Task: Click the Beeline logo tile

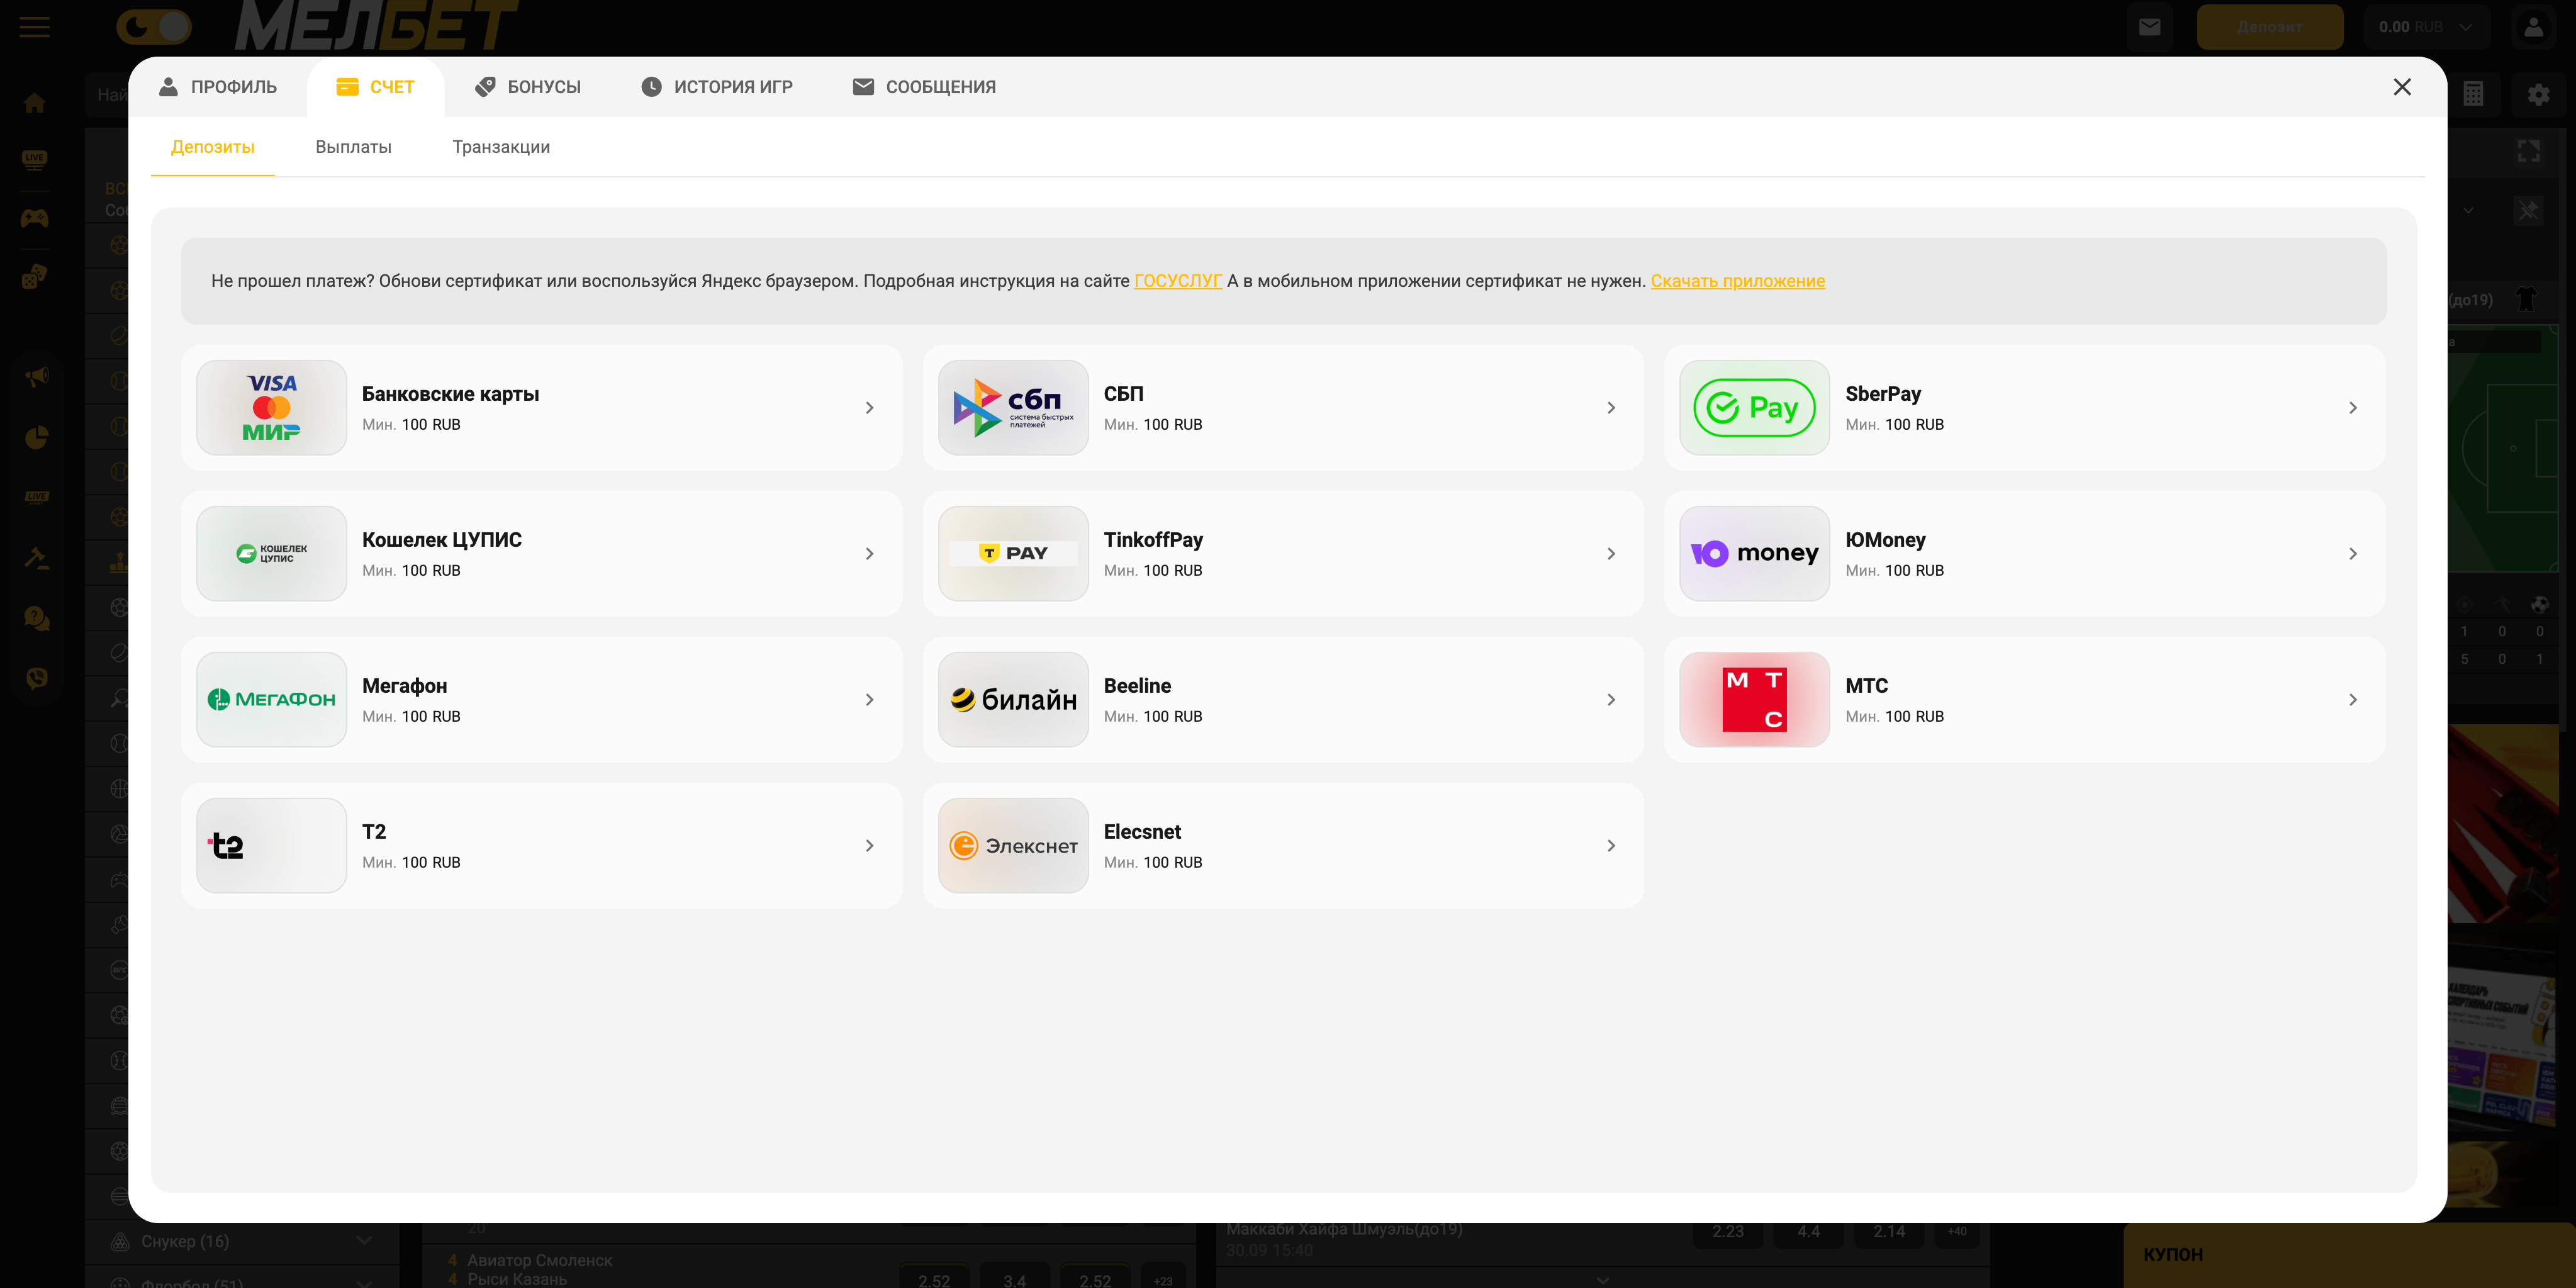Action: [x=1012, y=699]
